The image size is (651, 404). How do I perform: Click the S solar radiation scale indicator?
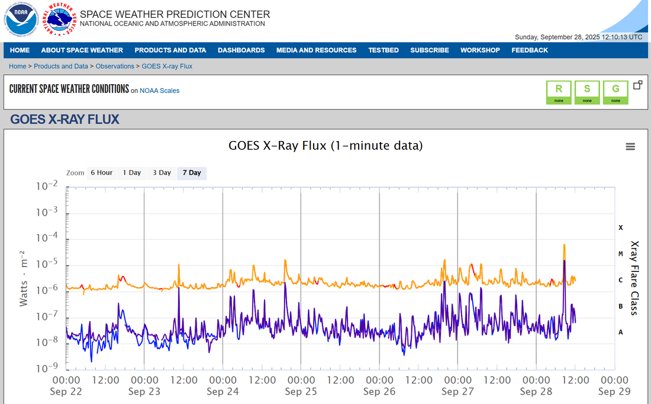587,92
